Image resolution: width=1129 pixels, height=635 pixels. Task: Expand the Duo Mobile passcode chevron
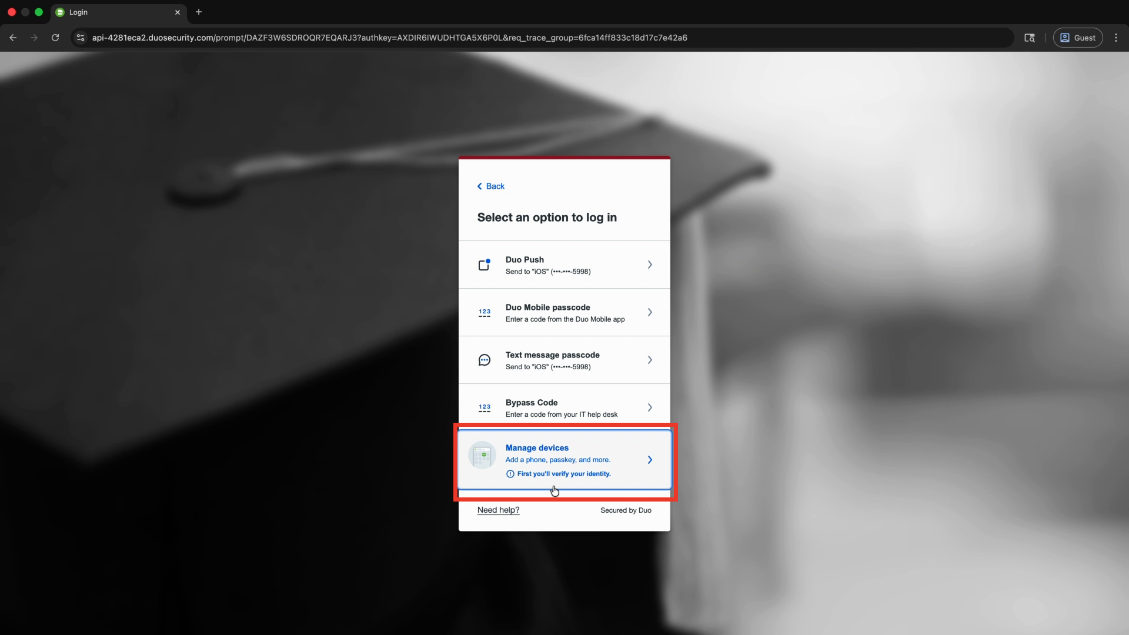point(650,312)
